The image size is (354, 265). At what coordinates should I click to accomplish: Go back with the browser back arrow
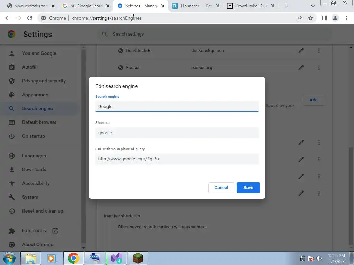(x=8, y=18)
